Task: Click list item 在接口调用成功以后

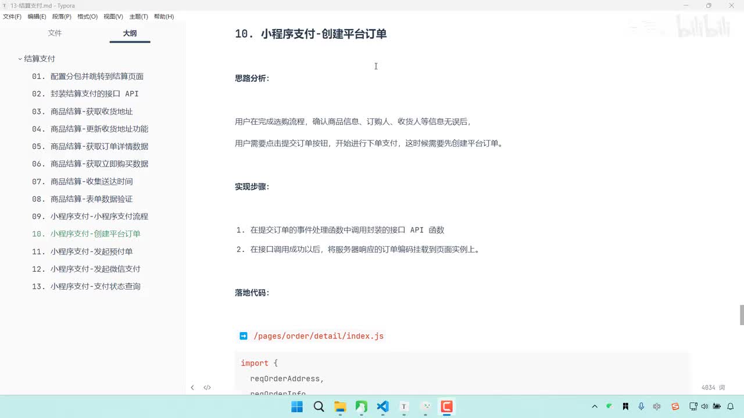Action: [x=366, y=250]
